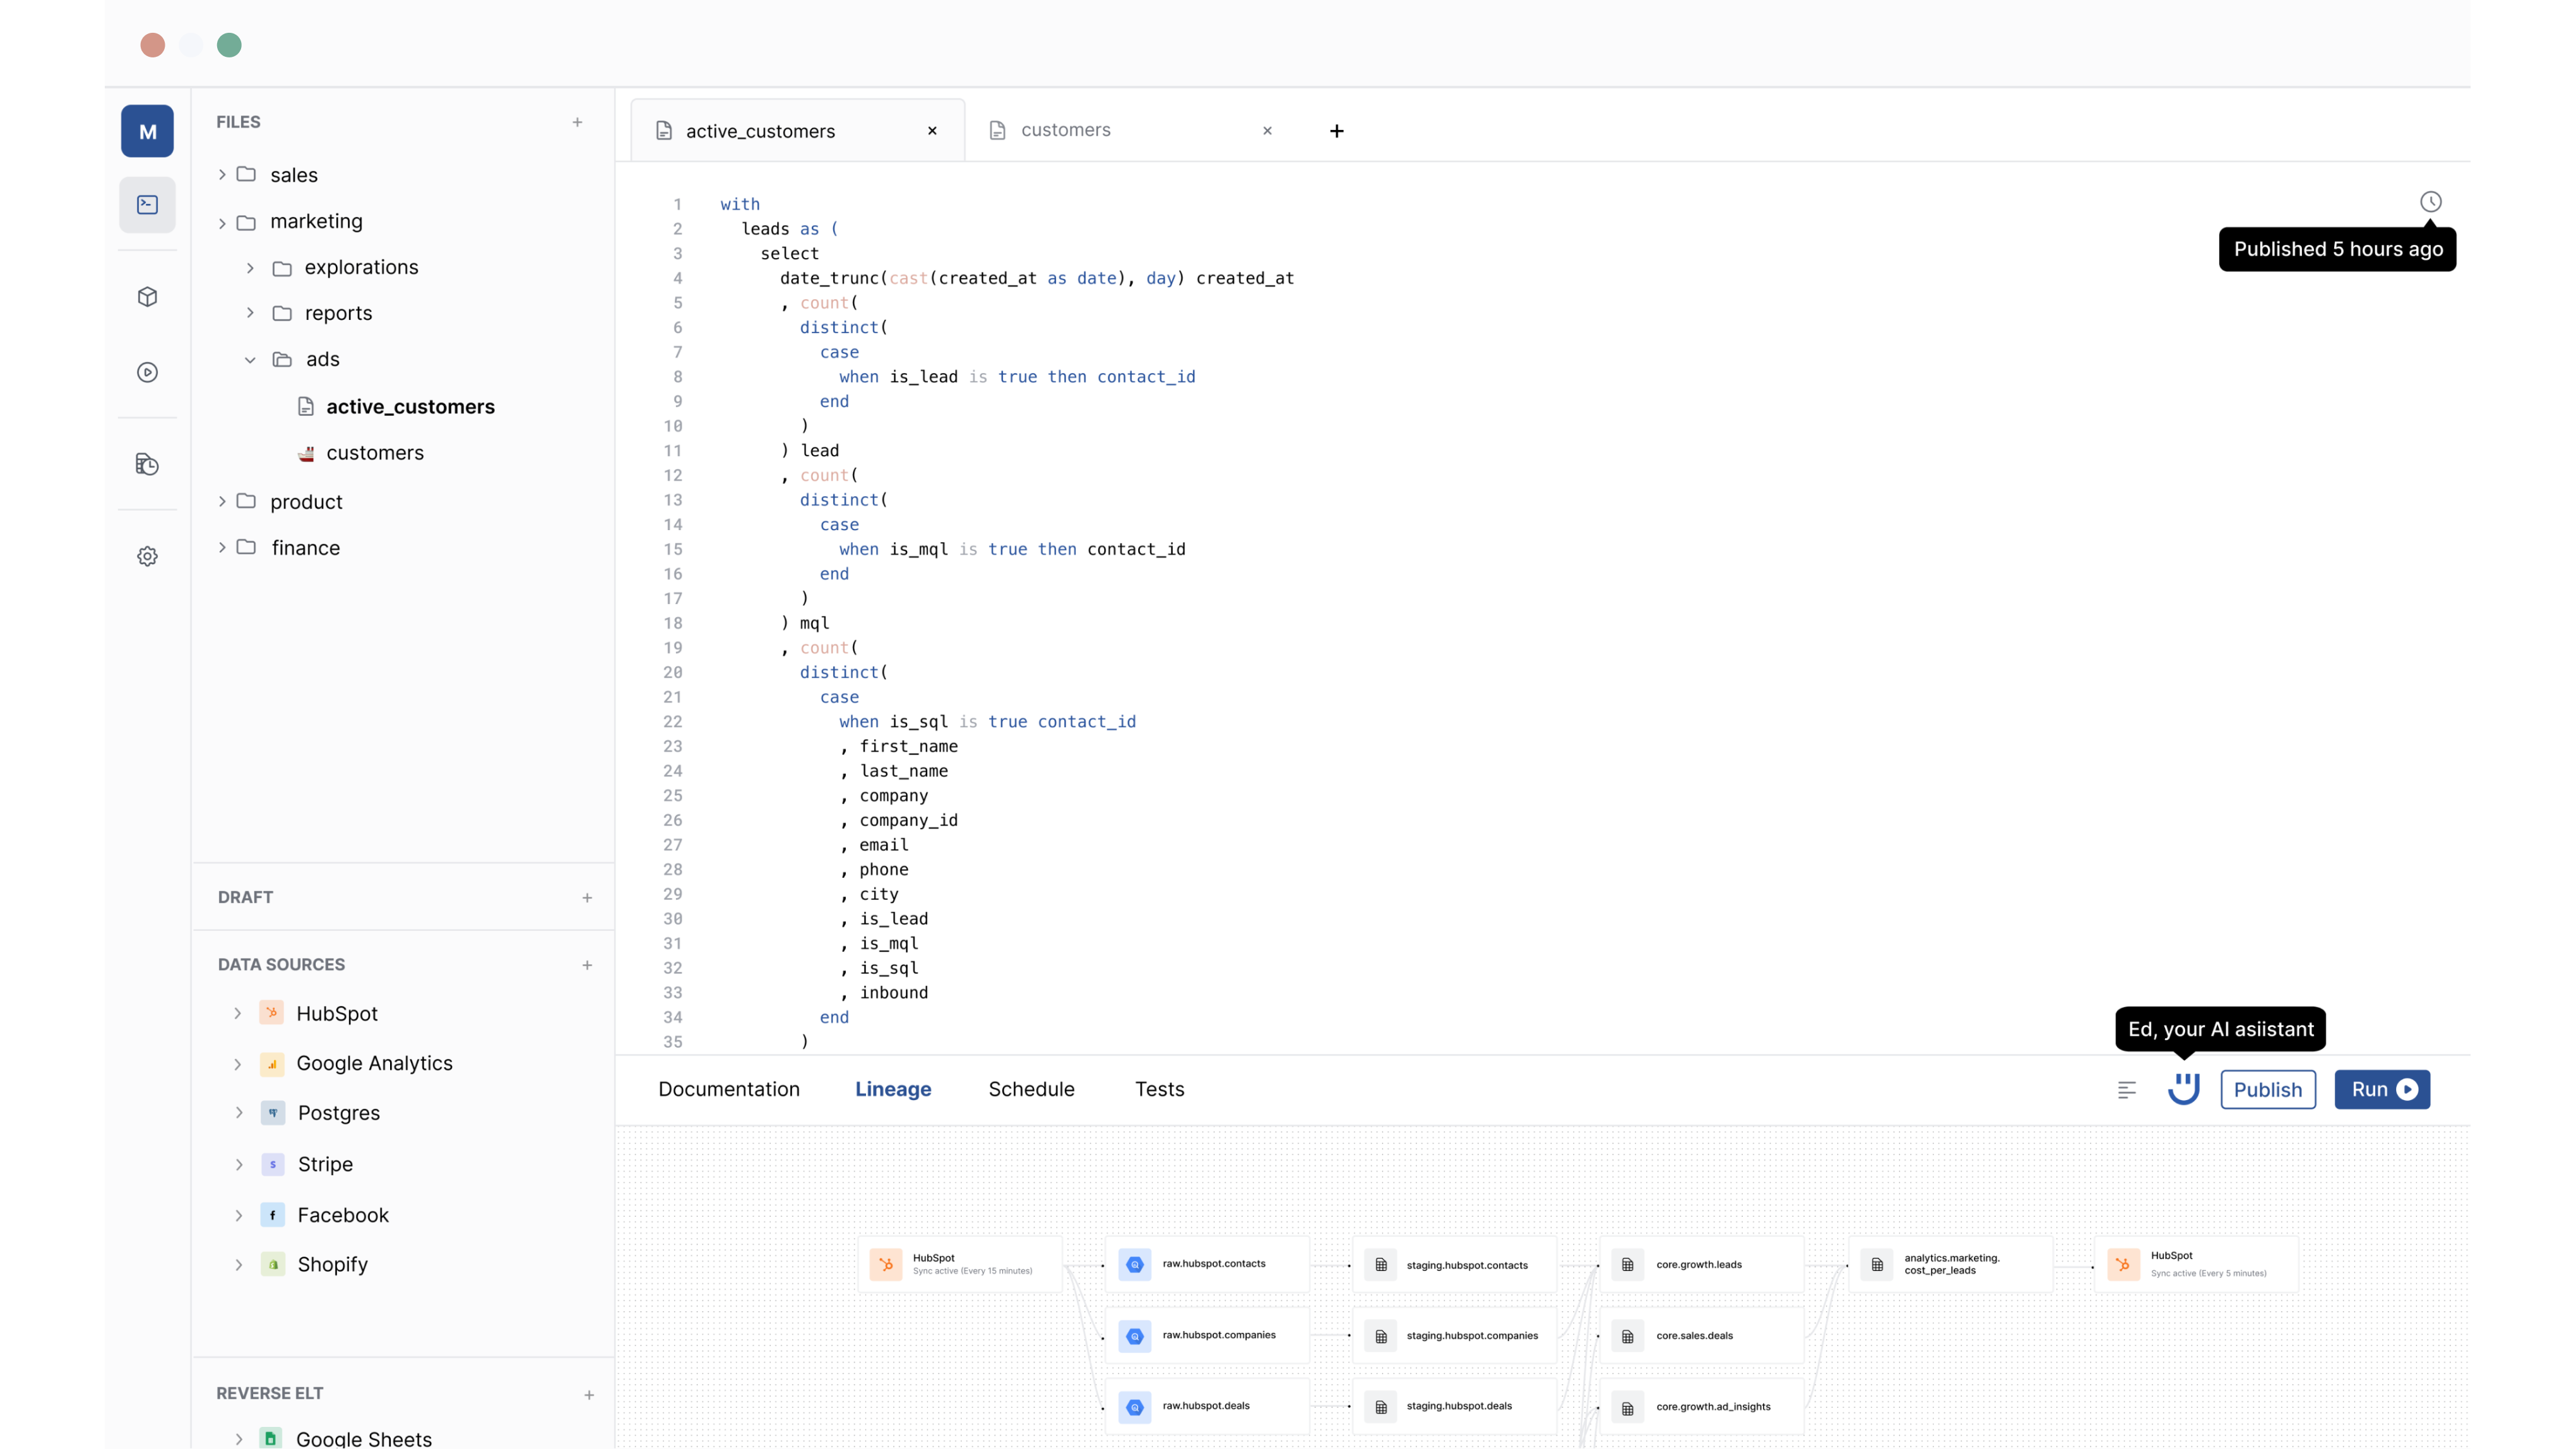Click the Publish button
This screenshot has height=1449, width=2576.
coord(2267,1089)
